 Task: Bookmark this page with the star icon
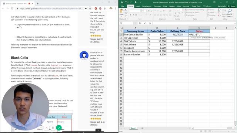click(x=90, y=8)
